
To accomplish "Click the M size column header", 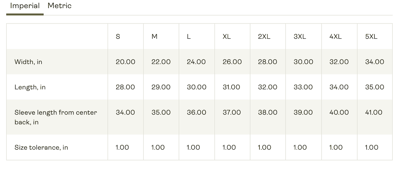I will point(154,37).
